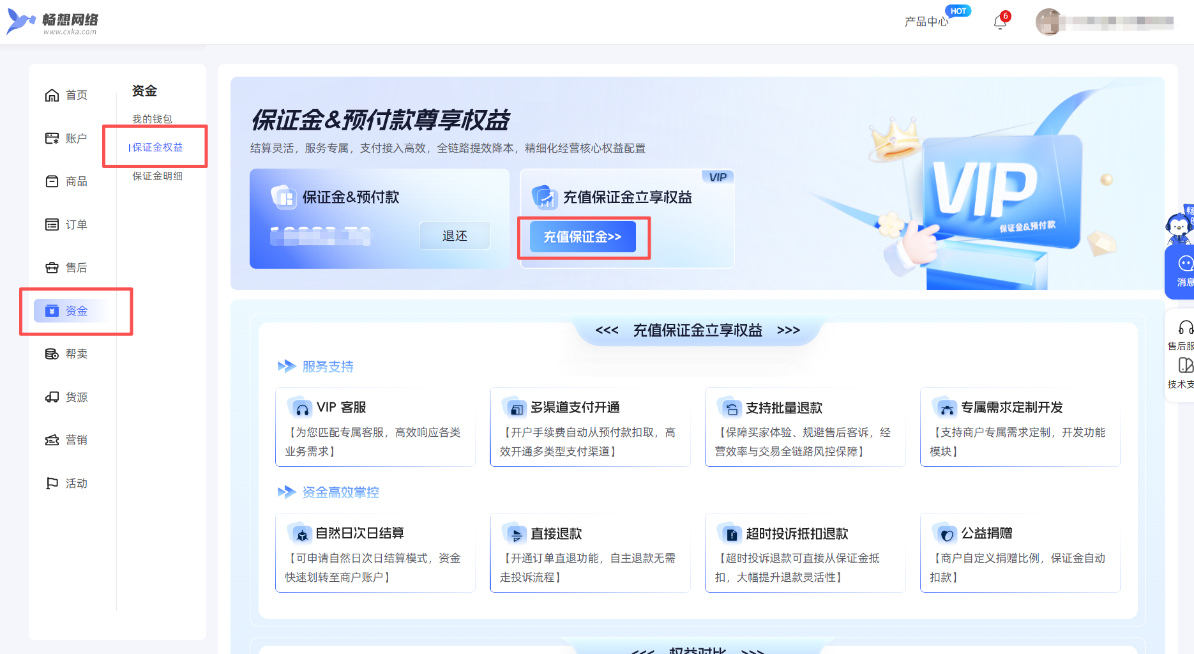The image size is (1194, 654).
Task: Open 我的钱包 submenu item
Action: (x=152, y=119)
